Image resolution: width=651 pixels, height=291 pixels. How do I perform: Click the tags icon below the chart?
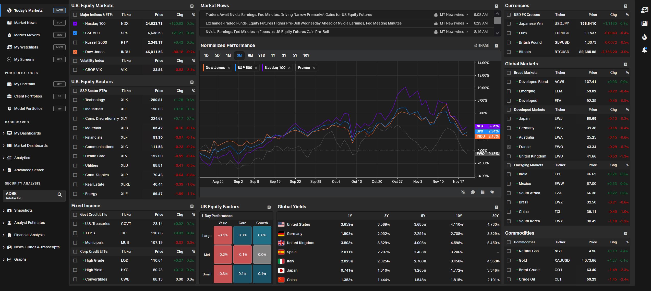[492, 192]
